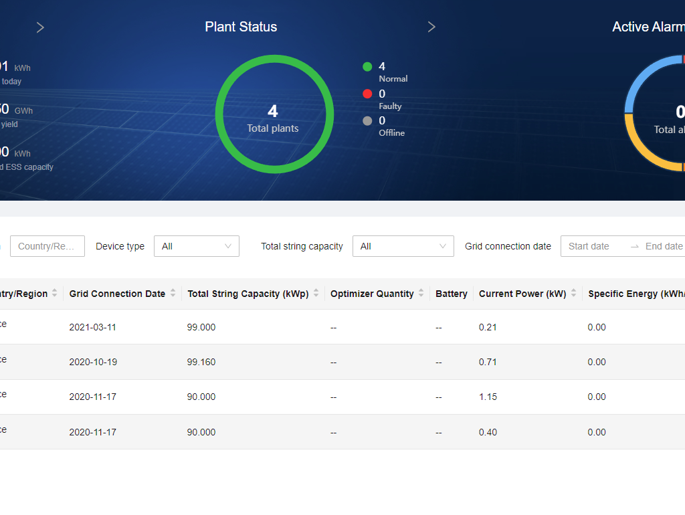The image size is (685, 515).
Task: Click the green Normal status dot
Action: [x=367, y=67]
